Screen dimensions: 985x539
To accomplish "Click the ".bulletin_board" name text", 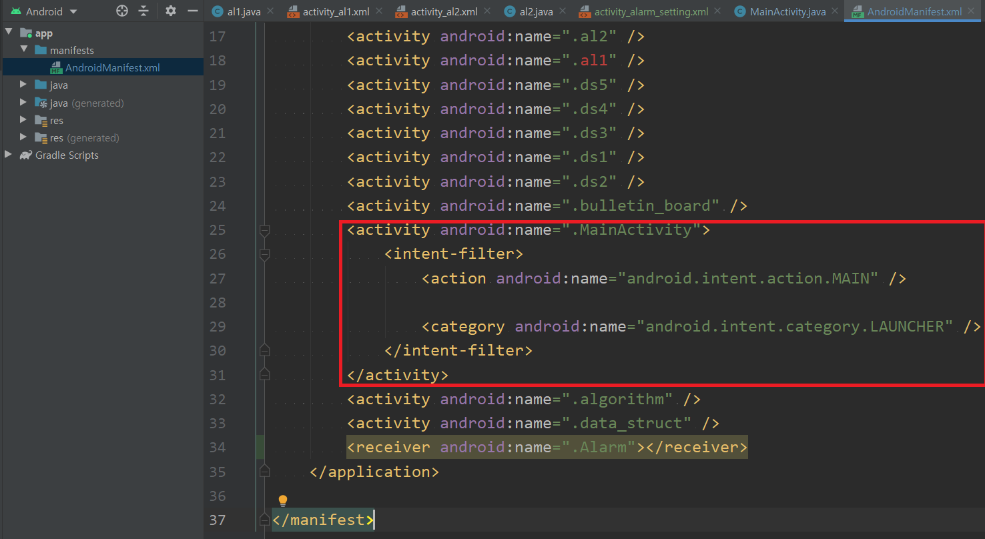I will [645, 205].
